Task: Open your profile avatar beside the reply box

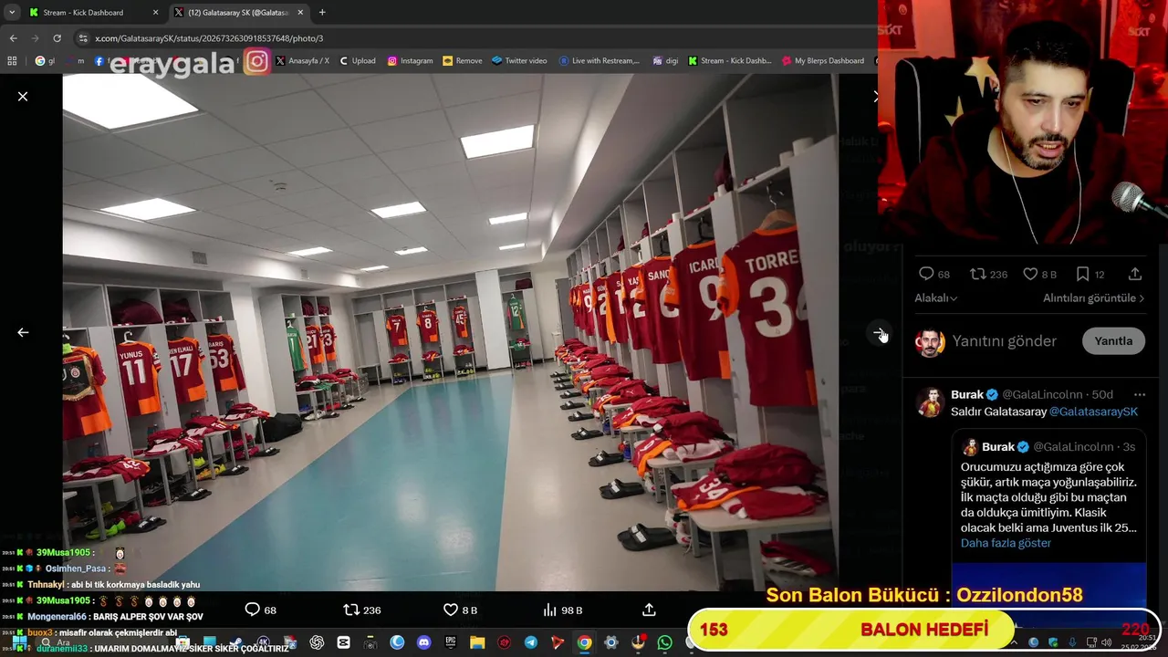Action: 930,343
